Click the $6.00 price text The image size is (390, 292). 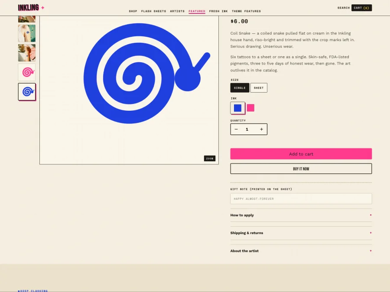click(239, 21)
